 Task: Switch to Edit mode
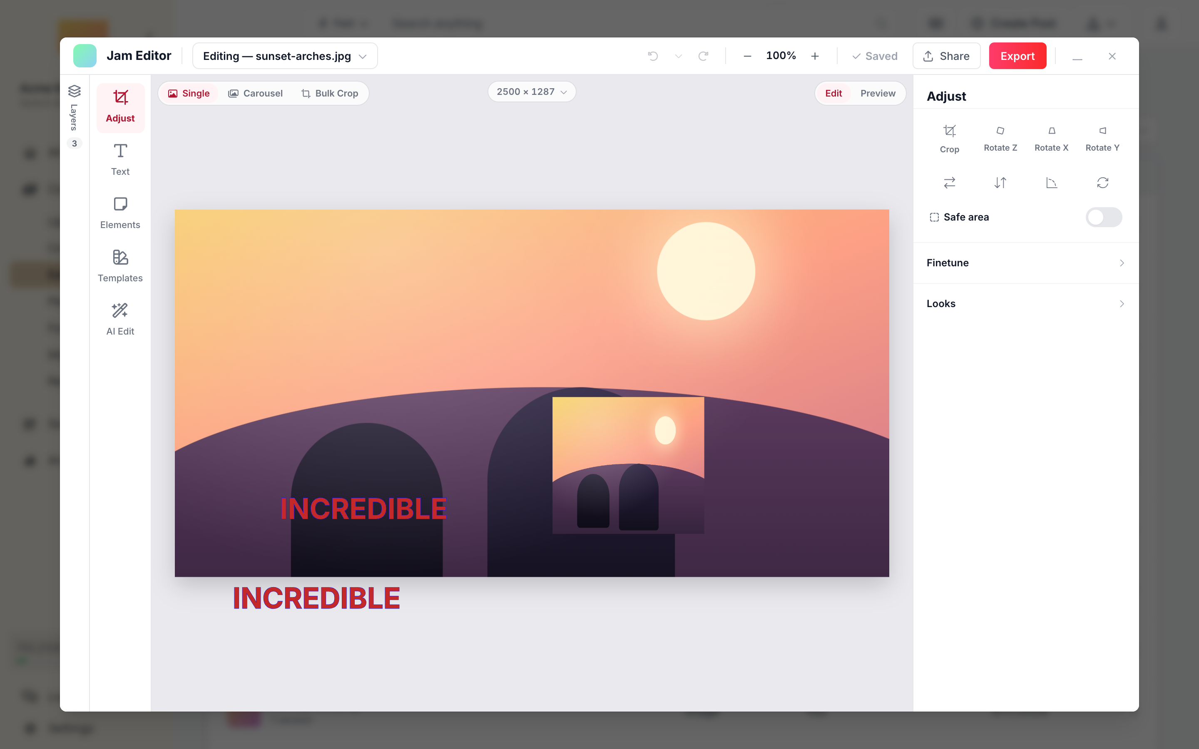click(x=833, y=93)
